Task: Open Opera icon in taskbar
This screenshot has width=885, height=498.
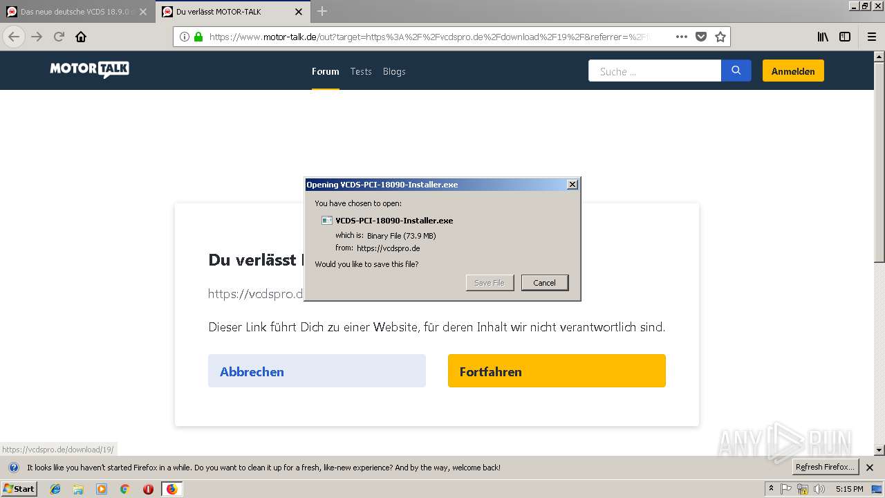Action: tap(148, 489)
